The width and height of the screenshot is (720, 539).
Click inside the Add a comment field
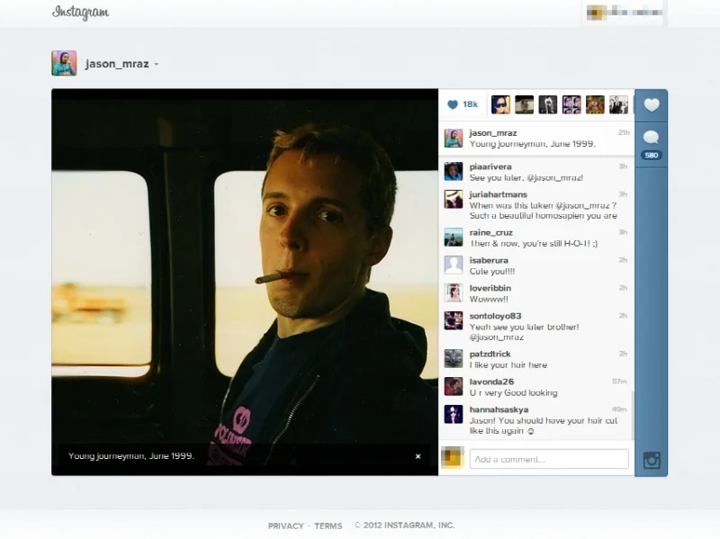(549, 459)
